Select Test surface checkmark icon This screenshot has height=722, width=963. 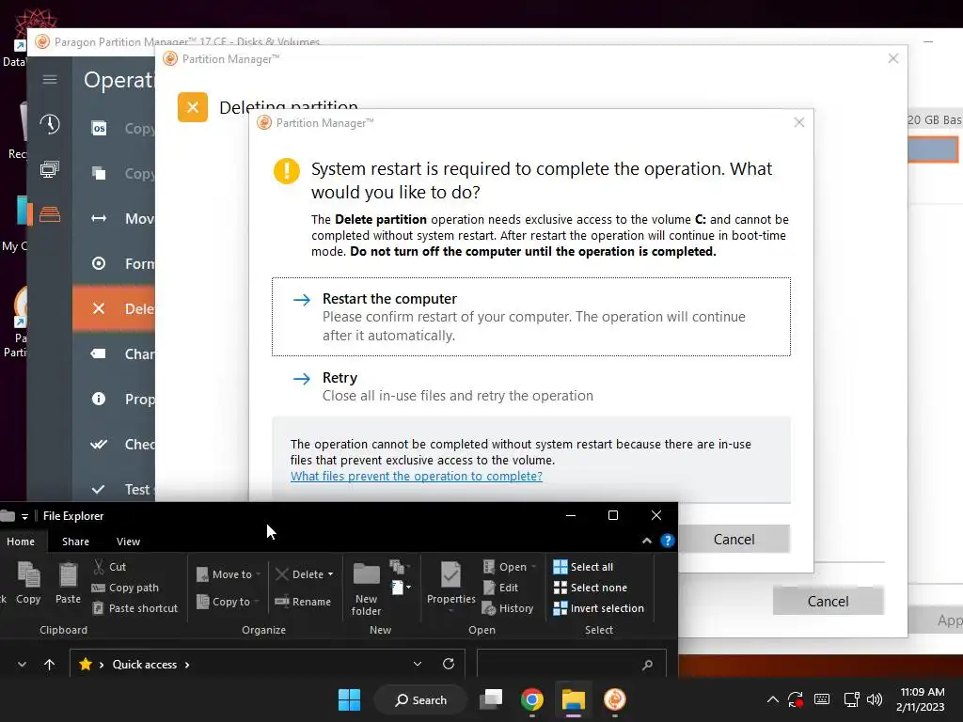99,489
